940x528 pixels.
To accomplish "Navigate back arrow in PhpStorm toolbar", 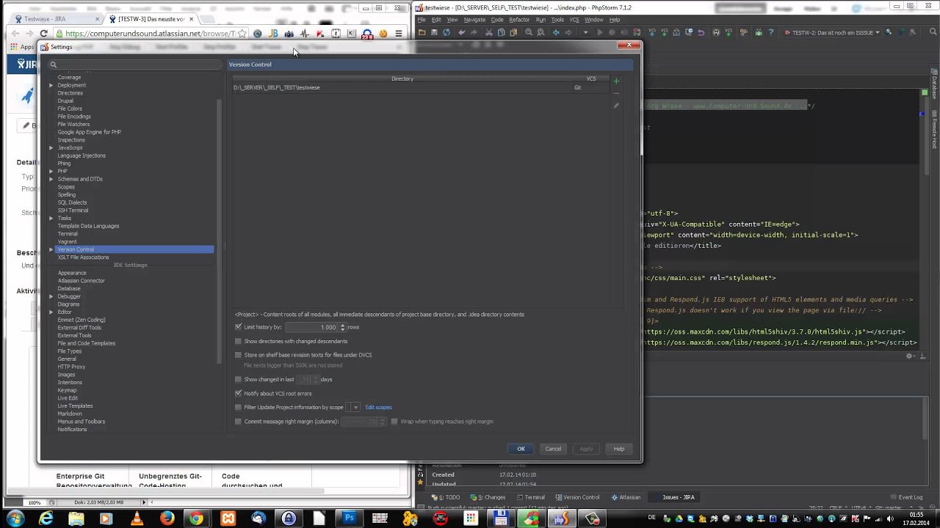I will pos(556,32).
